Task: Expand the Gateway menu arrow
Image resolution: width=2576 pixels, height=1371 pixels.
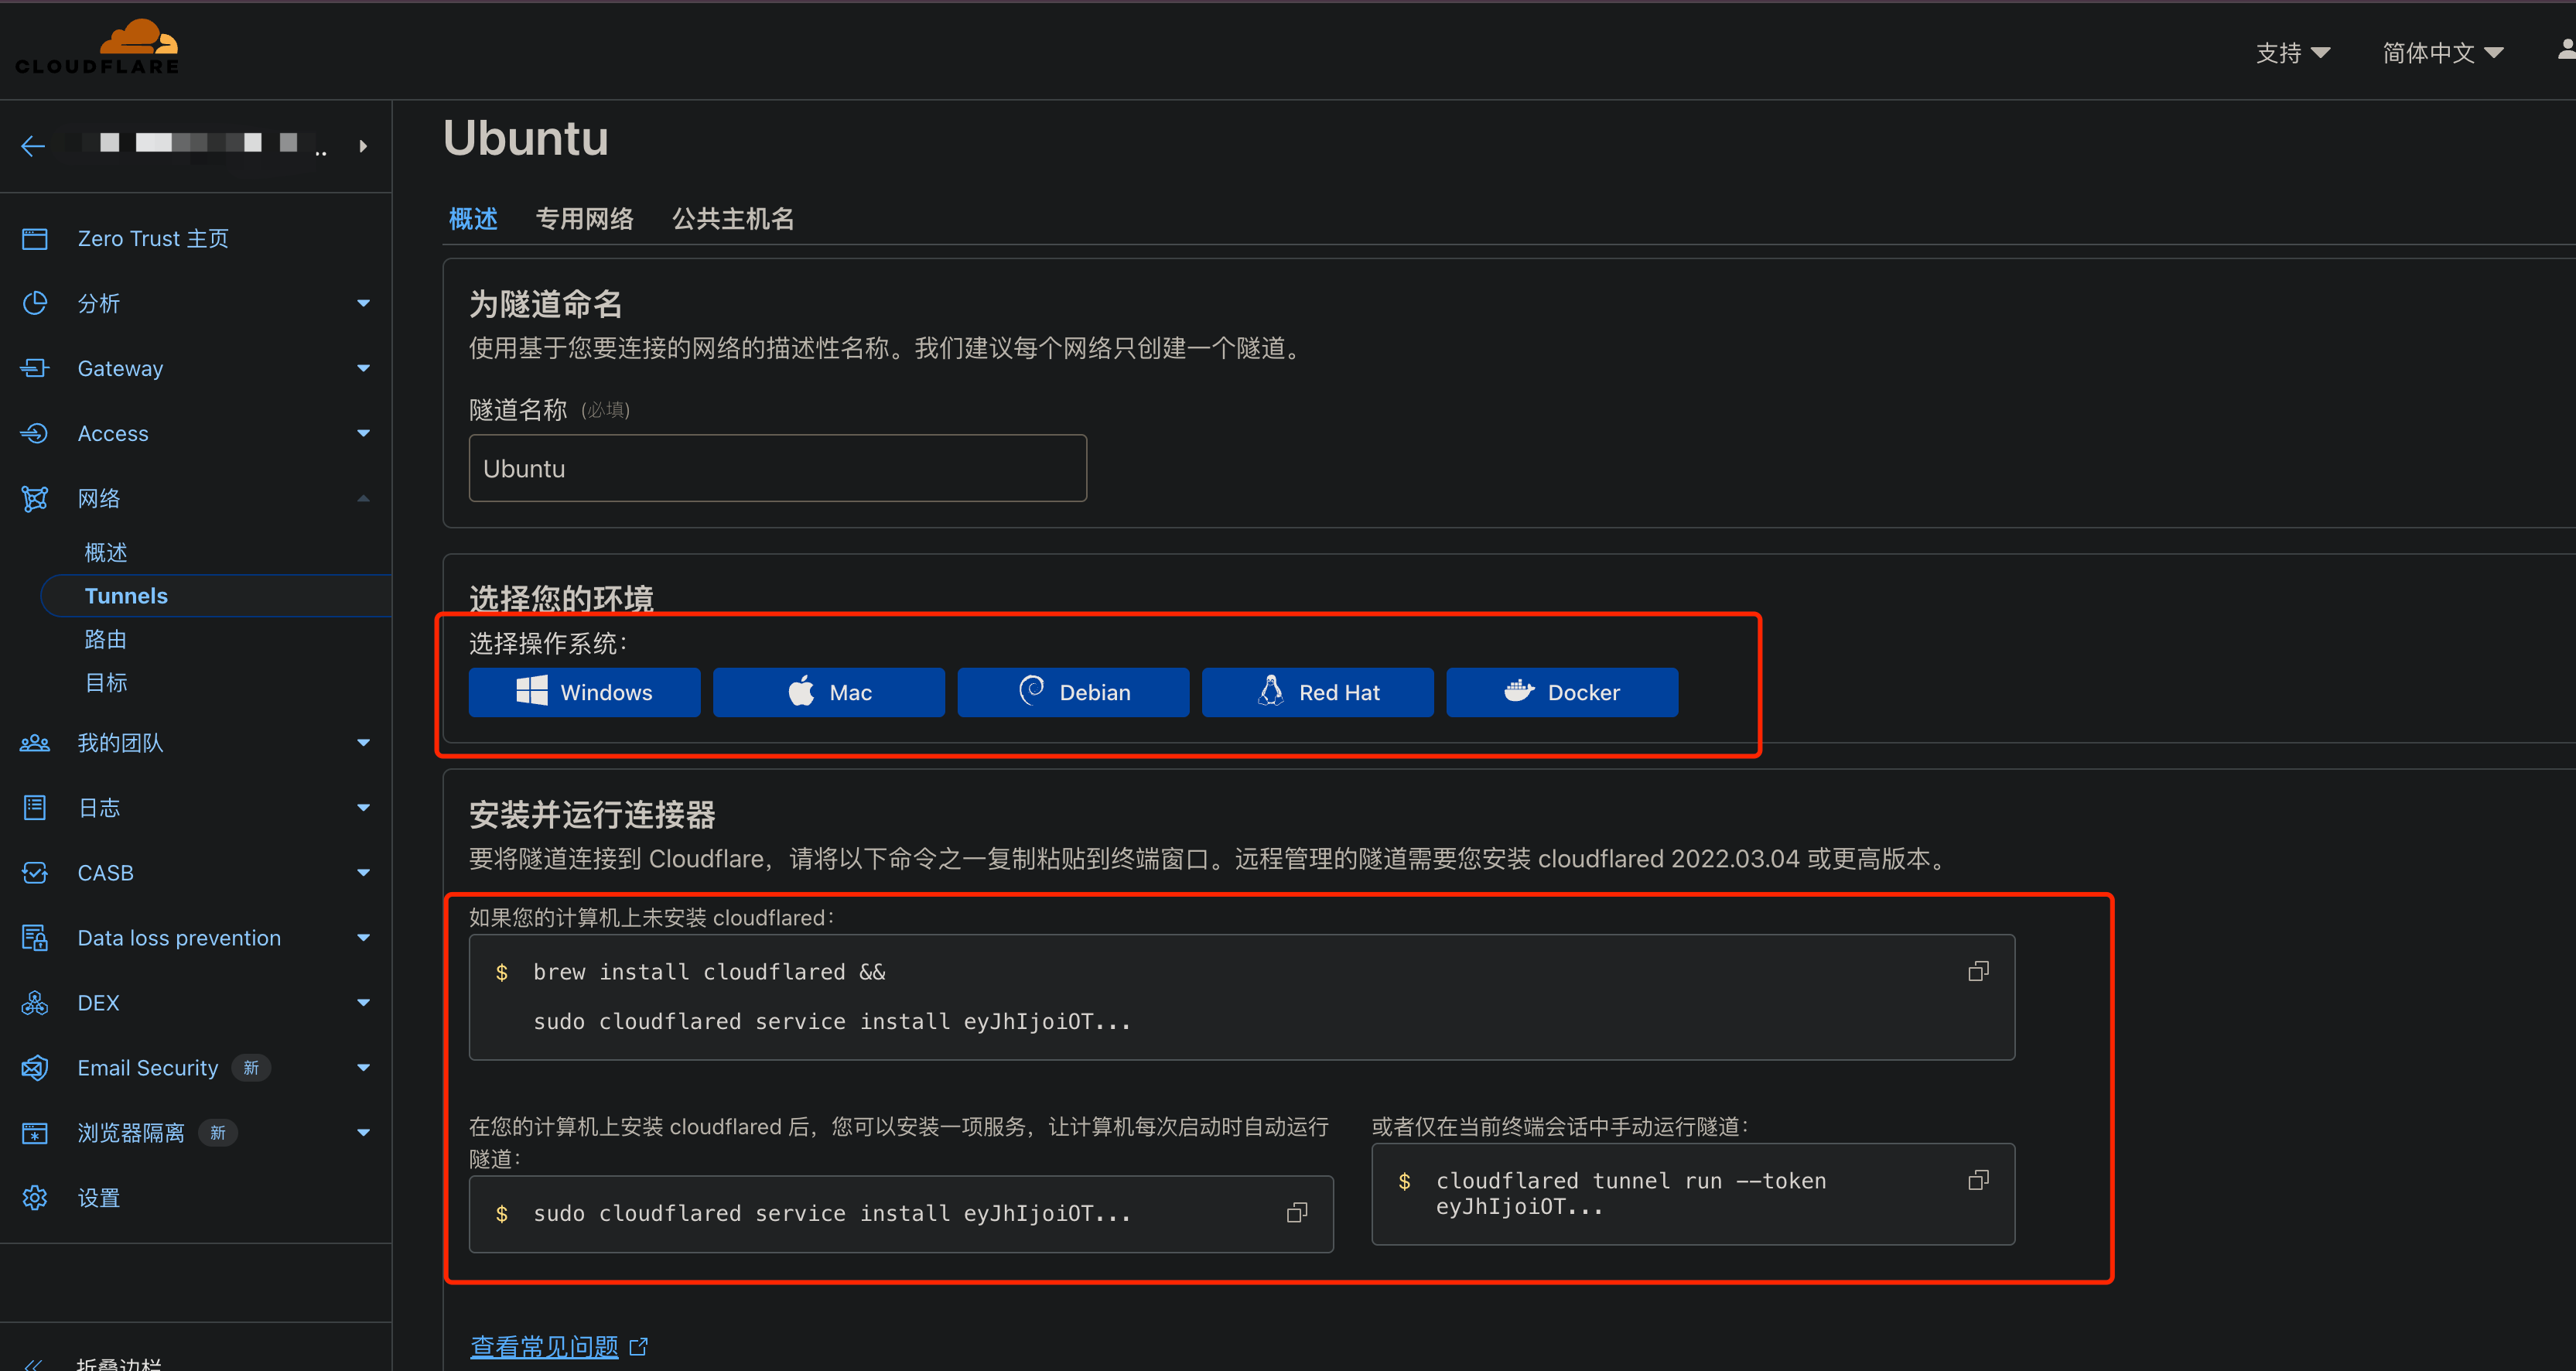Action: click(364, 368)
